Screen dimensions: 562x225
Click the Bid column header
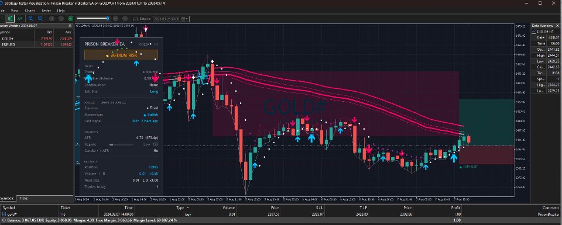[x=49, y=32]
